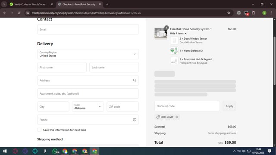This screenshot has width=276, height=155.
Task: Click the Phone input field
Action: (88, 120)
